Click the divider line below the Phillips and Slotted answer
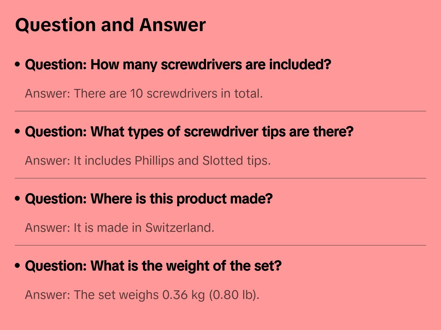The width and height of the screenshot is (441, 330). (x=220, y=178)
